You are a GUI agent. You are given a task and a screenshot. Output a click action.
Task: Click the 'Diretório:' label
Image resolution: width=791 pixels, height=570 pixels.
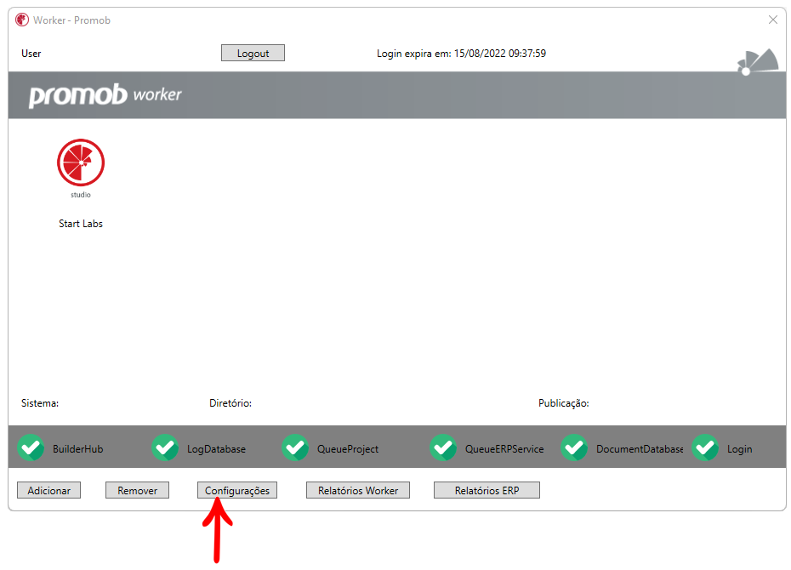[230, 403]
